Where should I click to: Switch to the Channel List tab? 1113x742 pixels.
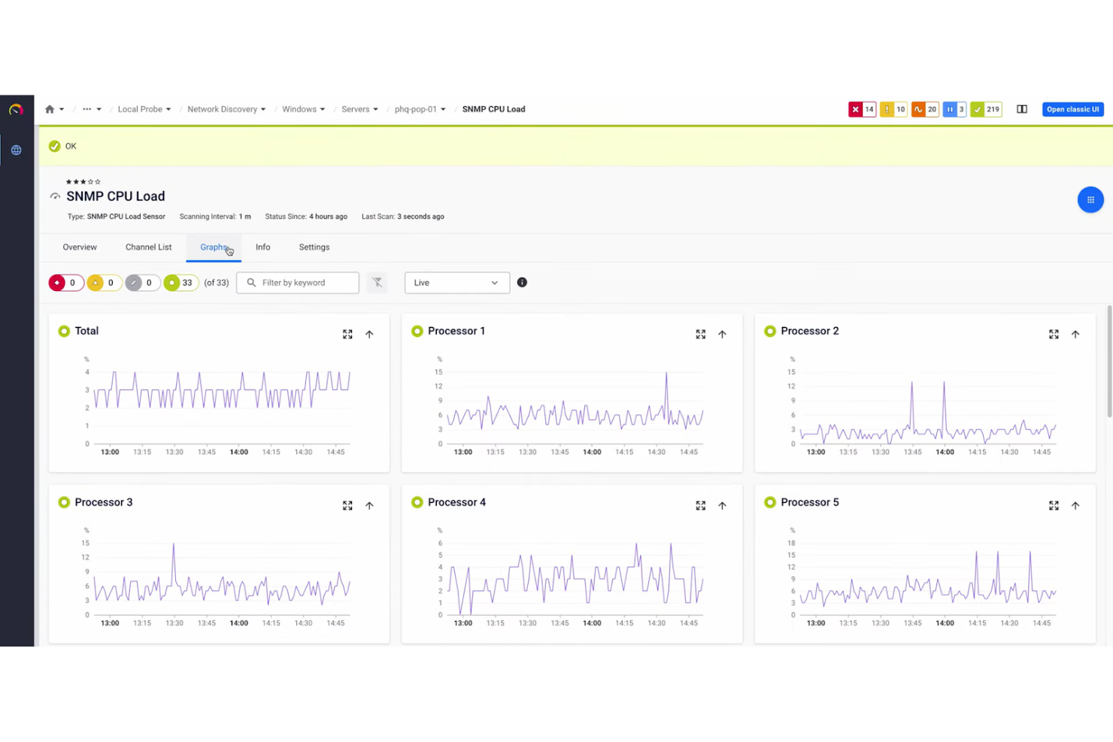(x=148, y=247)
